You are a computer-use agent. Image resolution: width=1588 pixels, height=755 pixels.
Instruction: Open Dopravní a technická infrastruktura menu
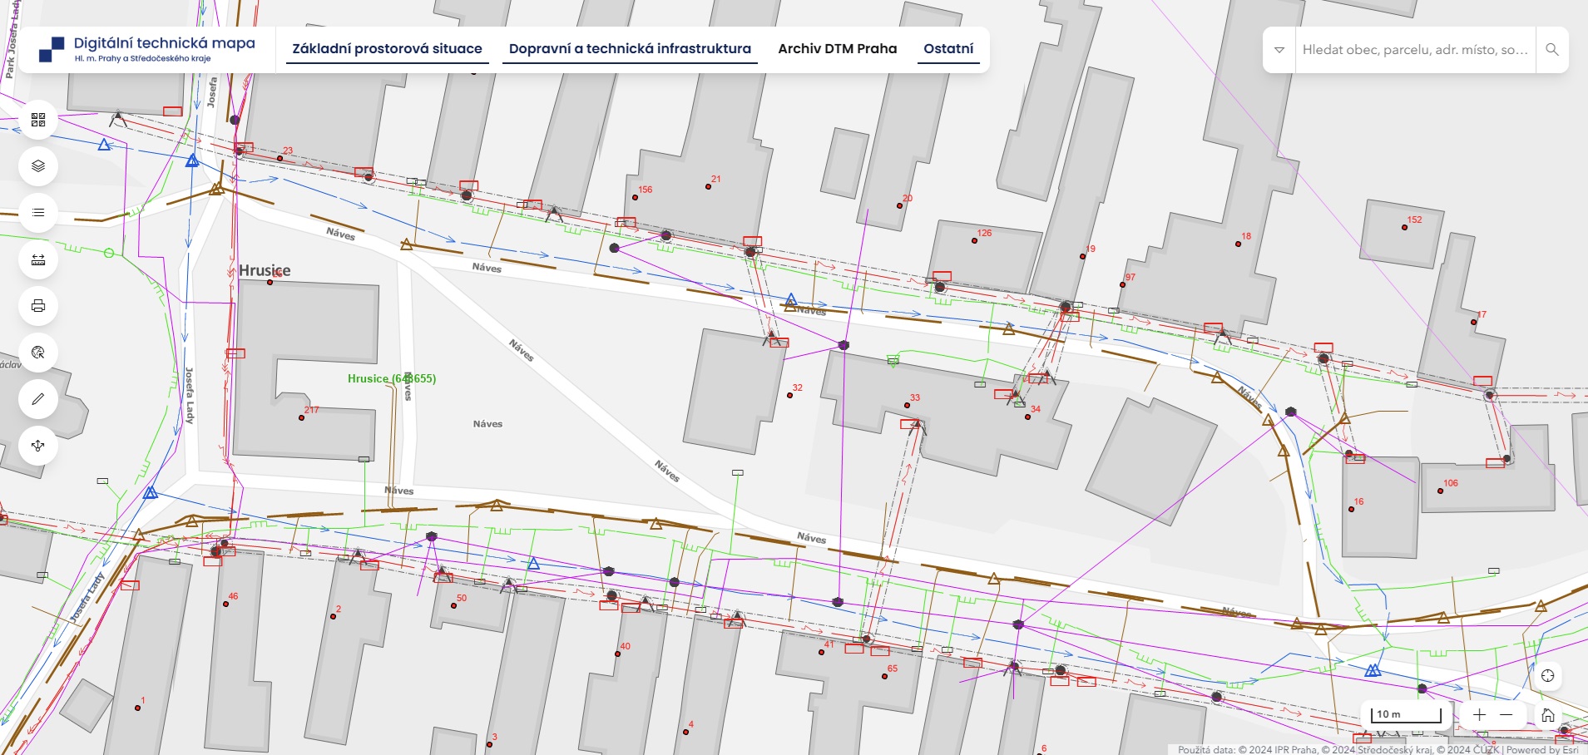coord(630,49)
